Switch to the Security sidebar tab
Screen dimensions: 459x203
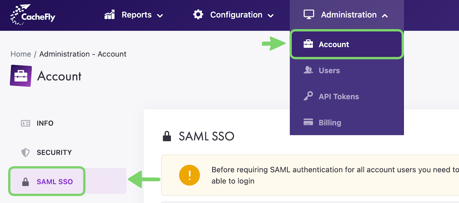(54, 153)
